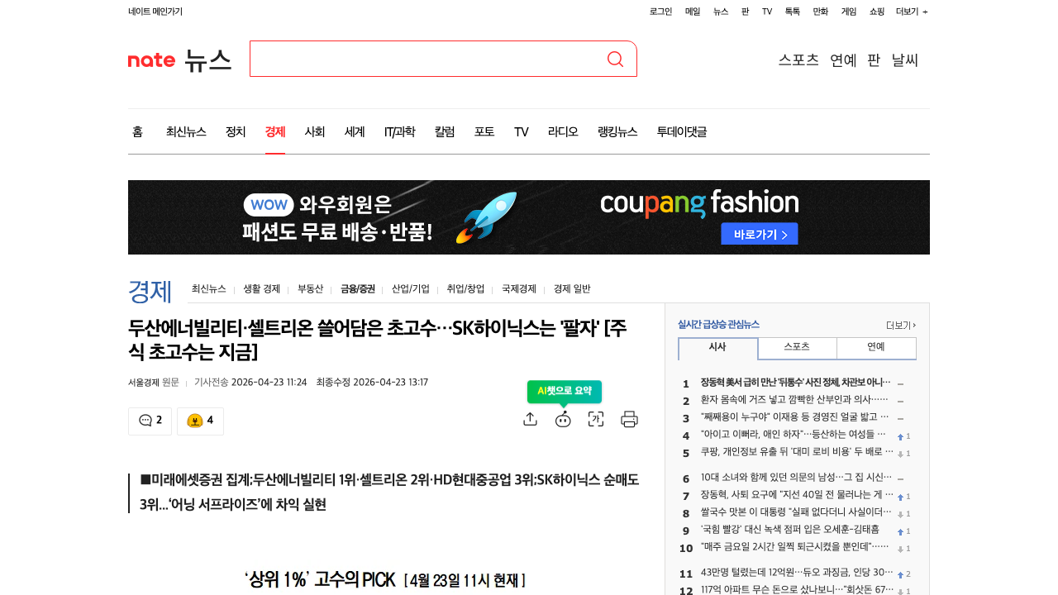
Task: Open the 스포츠 header link
Action: point(798,59)
